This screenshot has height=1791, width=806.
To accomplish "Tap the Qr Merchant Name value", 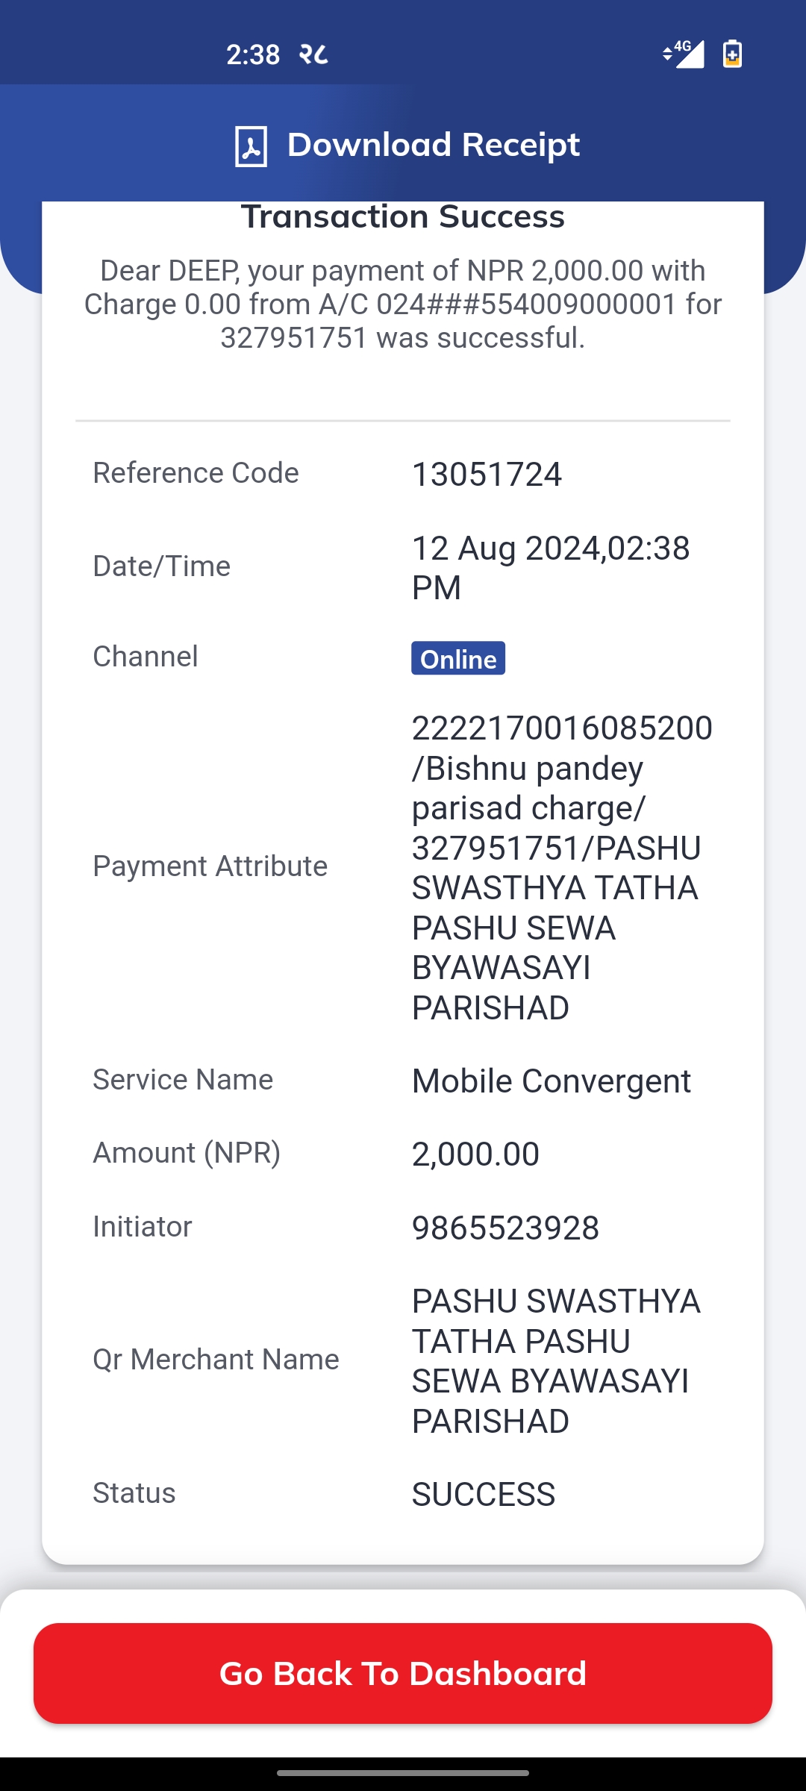I will pyautogui.click(x=556, y=1361).
